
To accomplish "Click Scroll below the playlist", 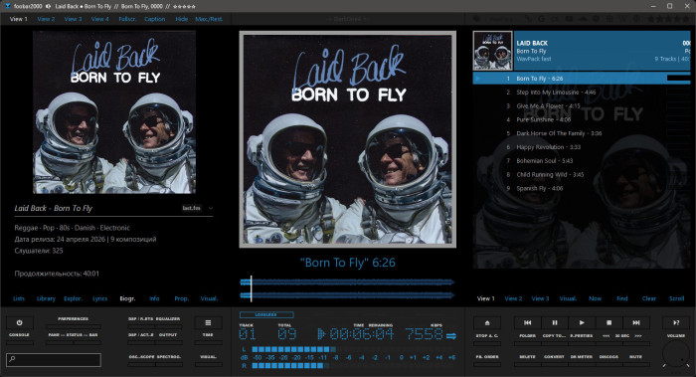I will tap(676, 298).
